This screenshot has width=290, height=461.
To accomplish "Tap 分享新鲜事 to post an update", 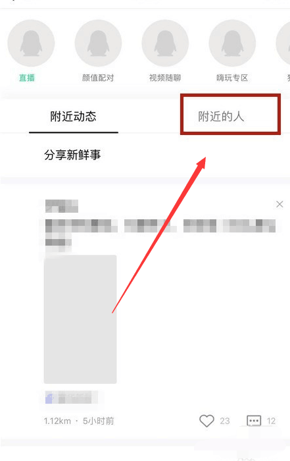I will (x=72, y=155).
